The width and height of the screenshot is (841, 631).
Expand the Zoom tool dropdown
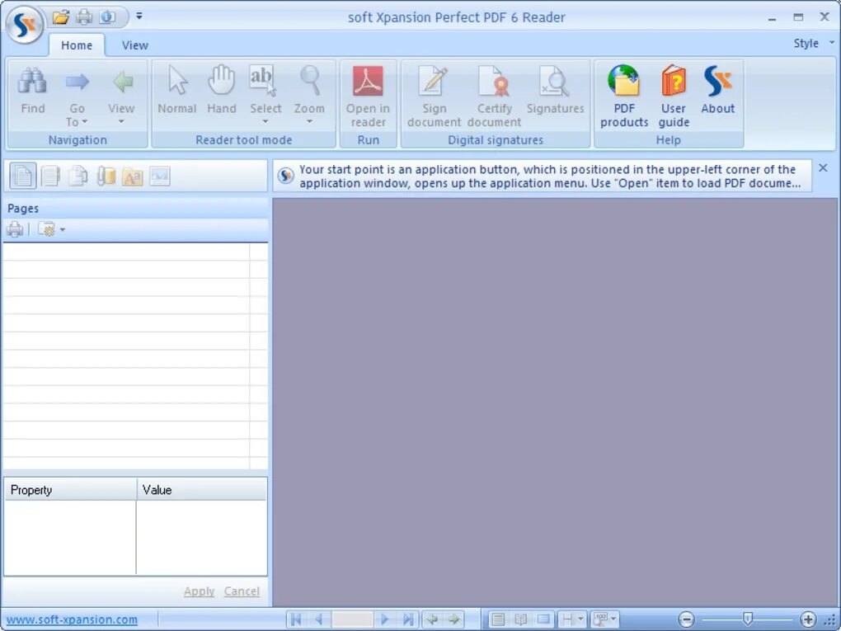pos(309,121)
